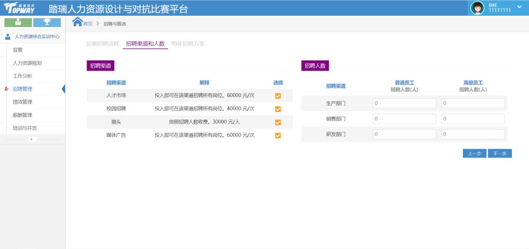This screenshot has width=529, height=249.
Task: Switch to the 设置招聘流程 tab
Action: click(x=102, y=44)
